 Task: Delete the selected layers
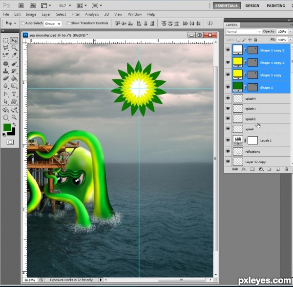coord(286,169)
